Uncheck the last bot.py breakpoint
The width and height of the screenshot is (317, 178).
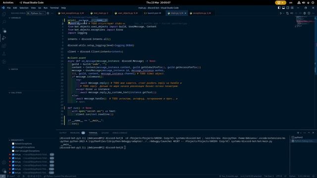pos(13,173)
